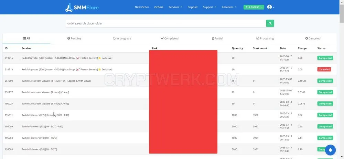The width and height of the screenshot is (344, 159).
Task: Click the Service column header
Action: [26, 48]
